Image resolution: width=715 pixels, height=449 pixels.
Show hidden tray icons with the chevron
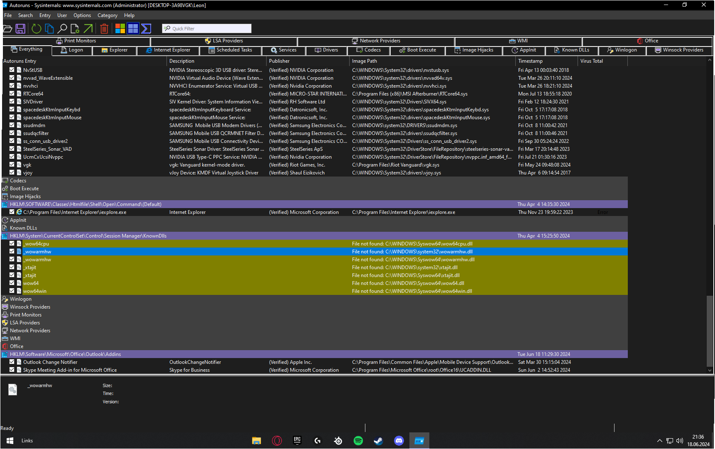pos(659,441)
